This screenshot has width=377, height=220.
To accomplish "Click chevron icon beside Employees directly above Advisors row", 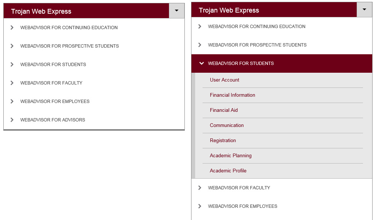I will [12, 101].
